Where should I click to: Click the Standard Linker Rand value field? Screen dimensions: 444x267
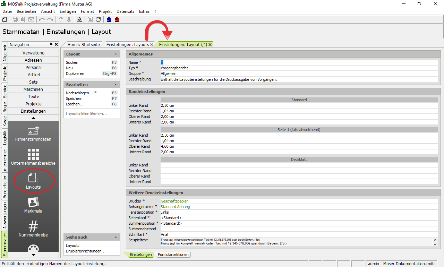[x=299, y=105]
